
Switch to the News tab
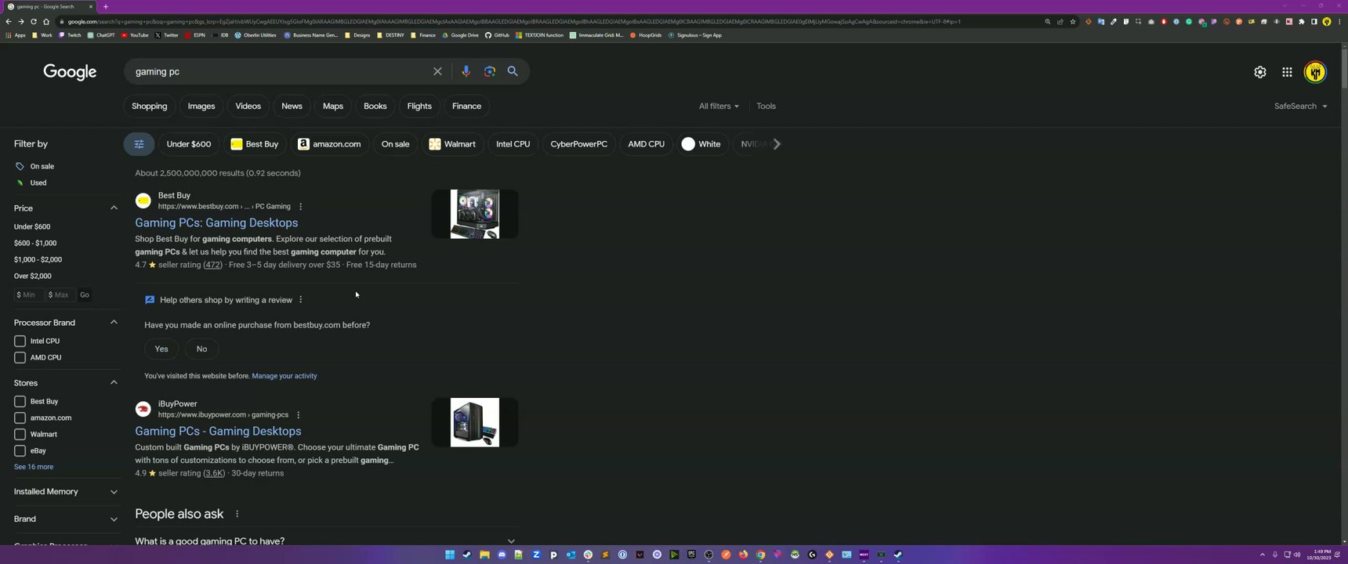[292, 107]
